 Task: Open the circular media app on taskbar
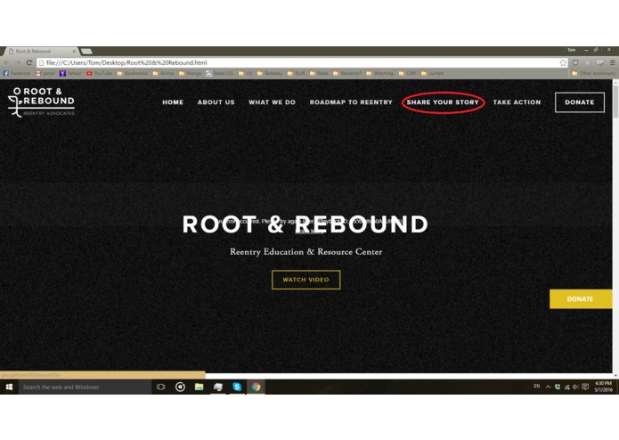180,387
